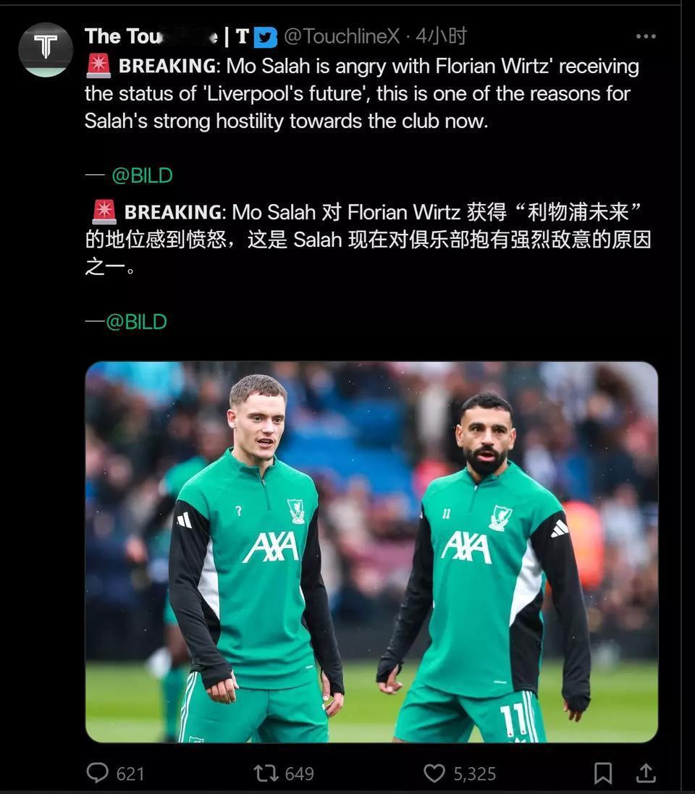Open the Liverpool players photo
695x794 pixels.
(371, 552)
